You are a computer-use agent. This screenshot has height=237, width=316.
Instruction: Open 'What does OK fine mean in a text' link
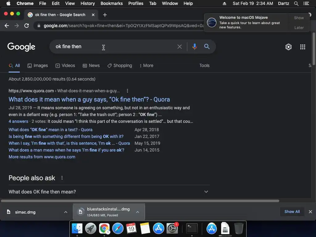click(x=50, y=130)
